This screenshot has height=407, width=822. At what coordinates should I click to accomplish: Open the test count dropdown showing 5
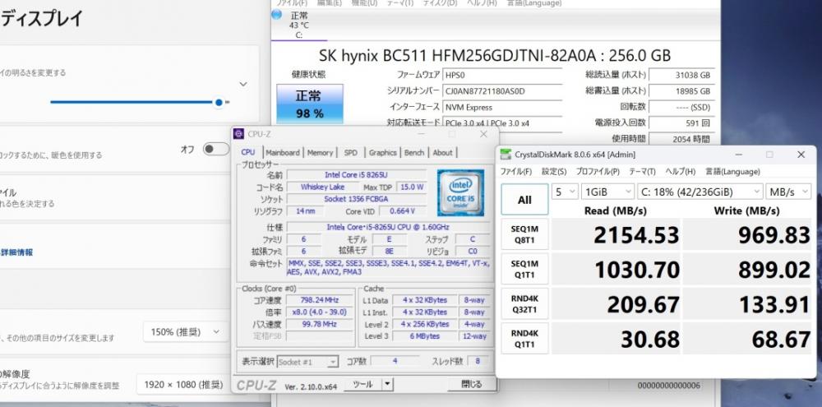565,192
